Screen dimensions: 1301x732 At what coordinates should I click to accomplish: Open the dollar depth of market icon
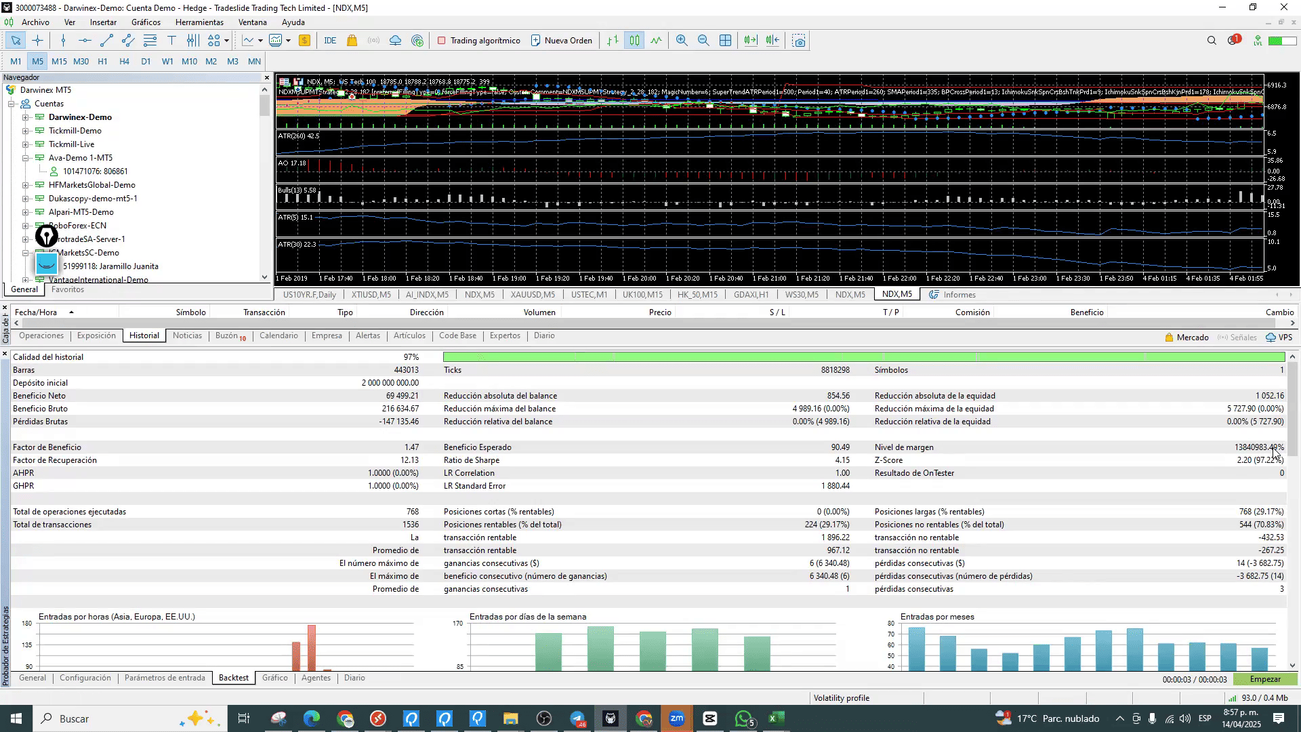click(304, 41)
